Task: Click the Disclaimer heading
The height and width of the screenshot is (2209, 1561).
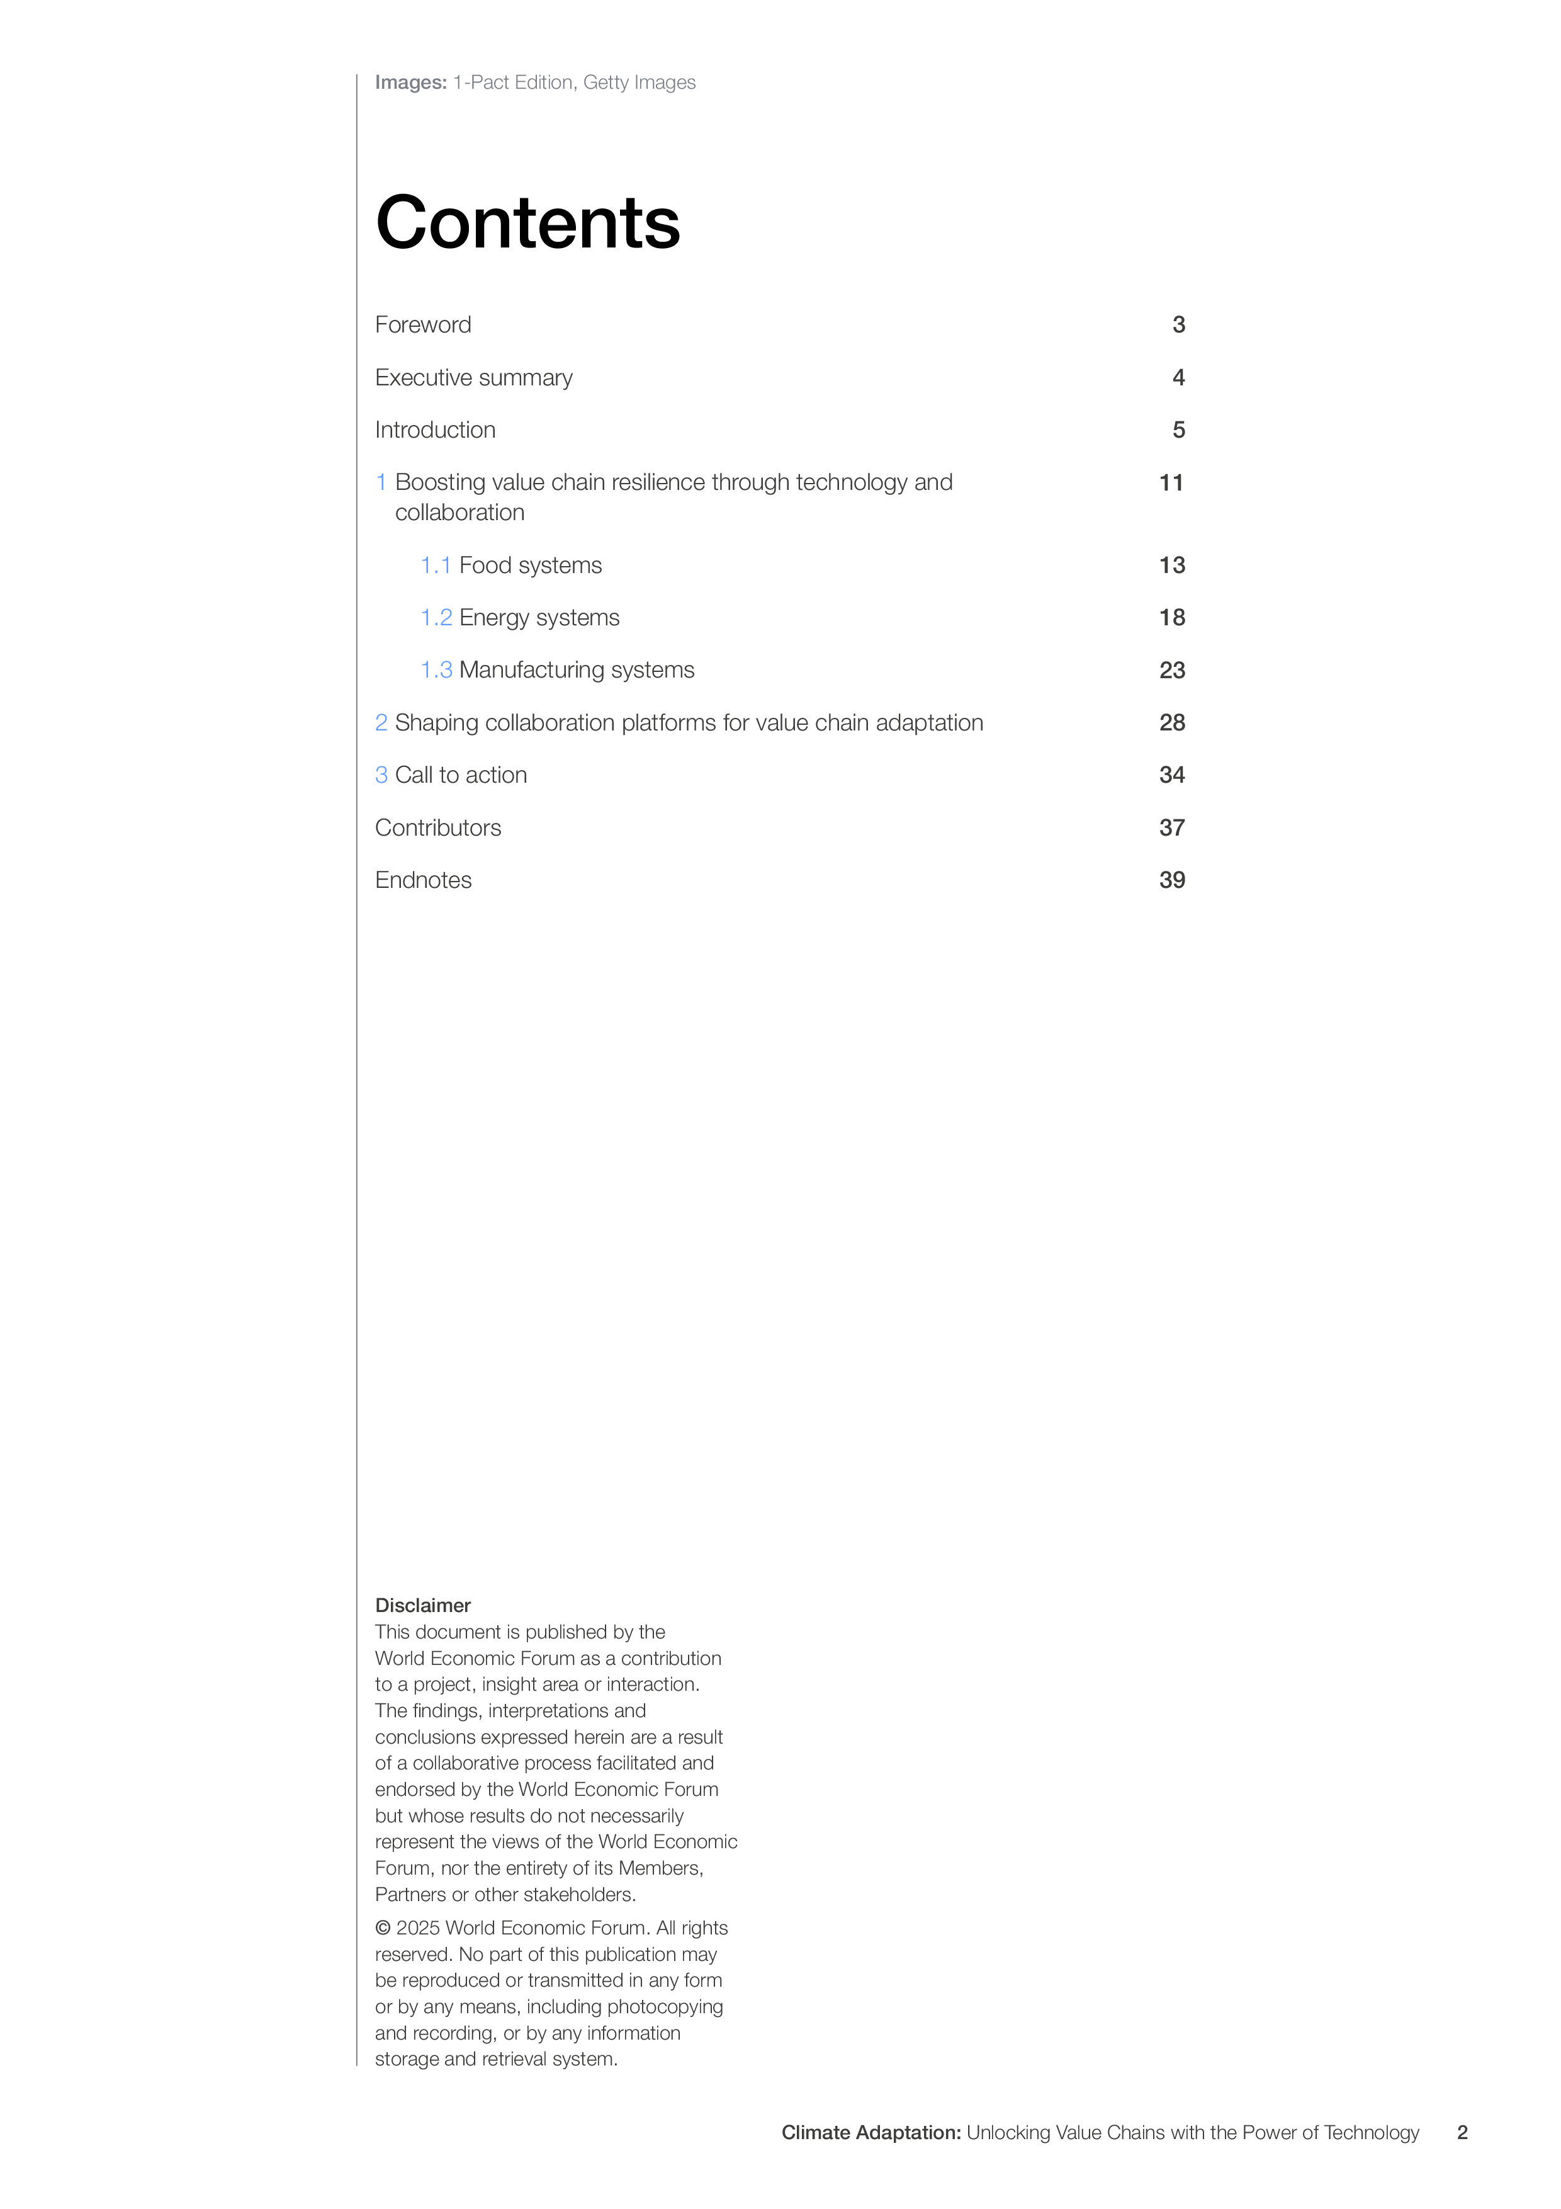Action: (422, 1606)
